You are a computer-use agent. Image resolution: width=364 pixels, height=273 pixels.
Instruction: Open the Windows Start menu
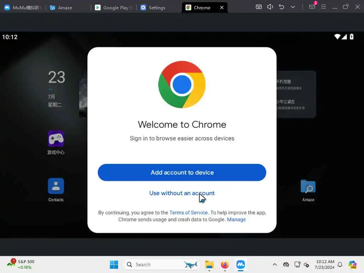(114, 264)
